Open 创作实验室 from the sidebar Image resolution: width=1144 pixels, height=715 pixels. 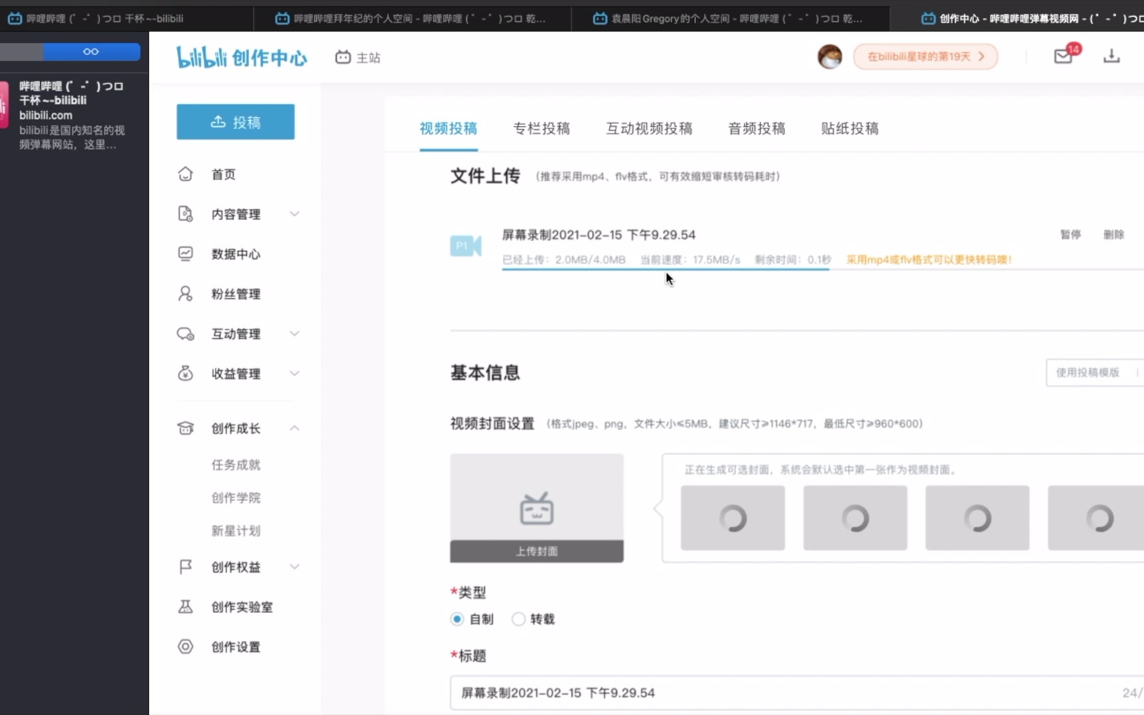(x=242, y=606)
